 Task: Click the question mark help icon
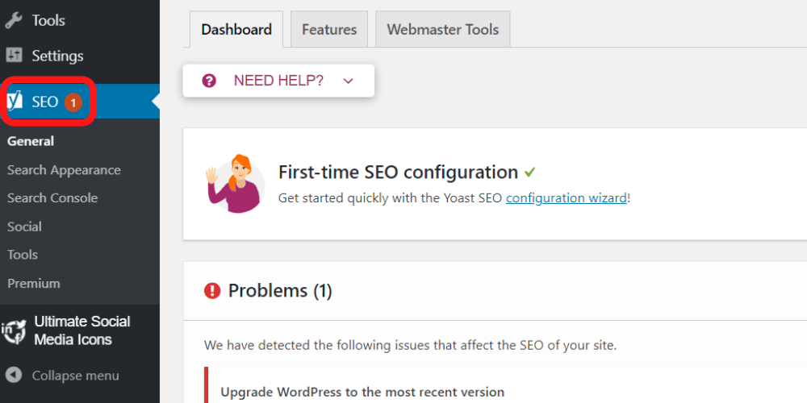(209, 81)
